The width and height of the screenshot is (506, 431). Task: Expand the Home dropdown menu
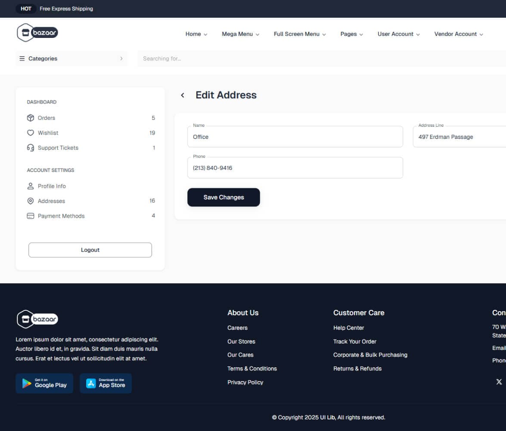coord(195,34)
